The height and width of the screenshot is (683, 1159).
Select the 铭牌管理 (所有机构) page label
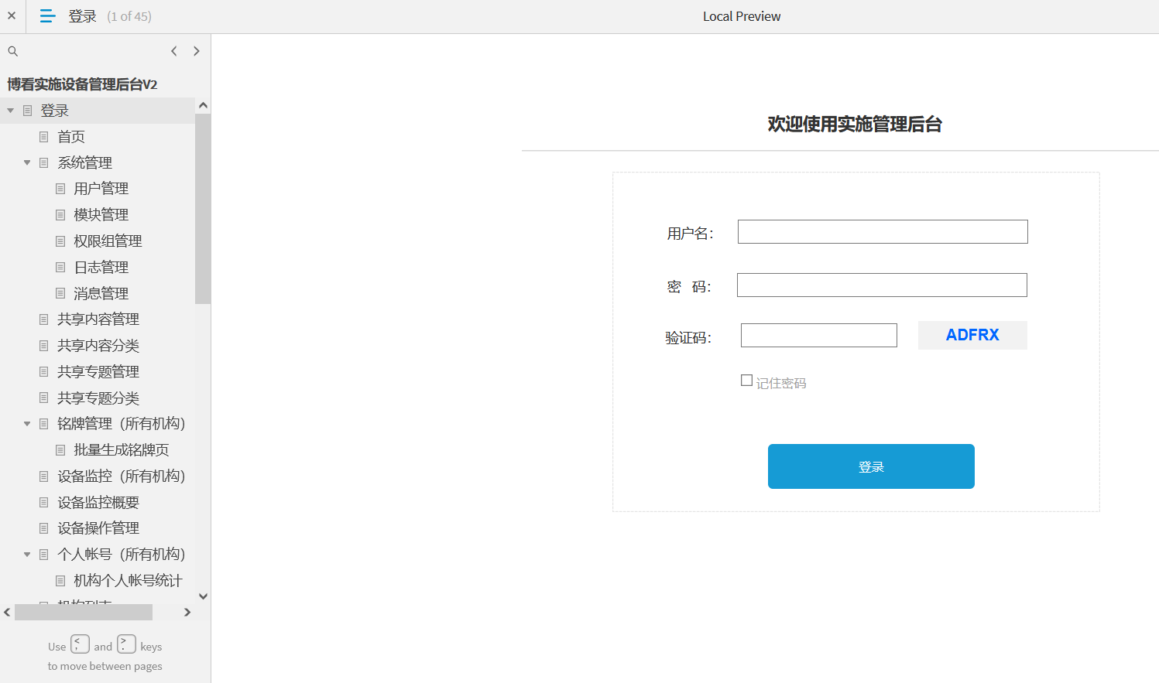coord(122,424)
